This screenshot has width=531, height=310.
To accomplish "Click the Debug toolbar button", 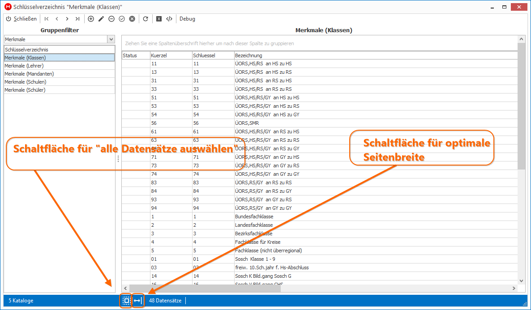I will (187, 19).
